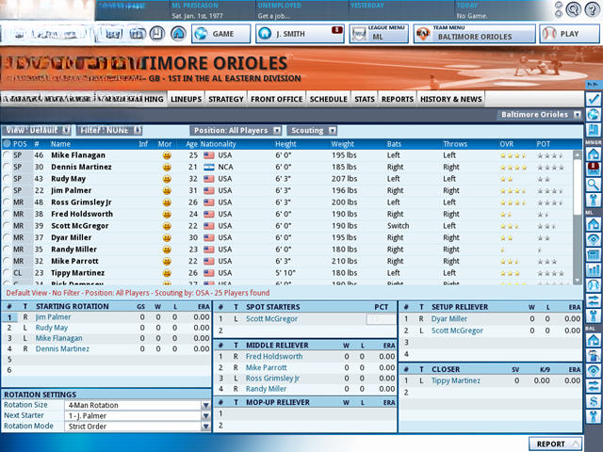Click the PLAY button
The image size is (603, 452).
point(569,34)
